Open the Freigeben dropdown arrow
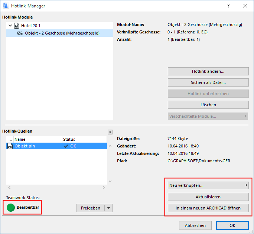Screen dimensions: 254x234 coord(109,208)
